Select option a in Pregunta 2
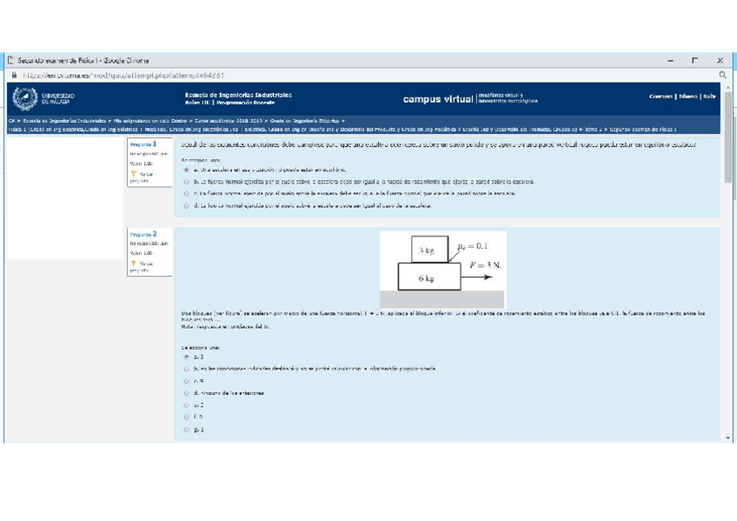 (x=187, y=357)
